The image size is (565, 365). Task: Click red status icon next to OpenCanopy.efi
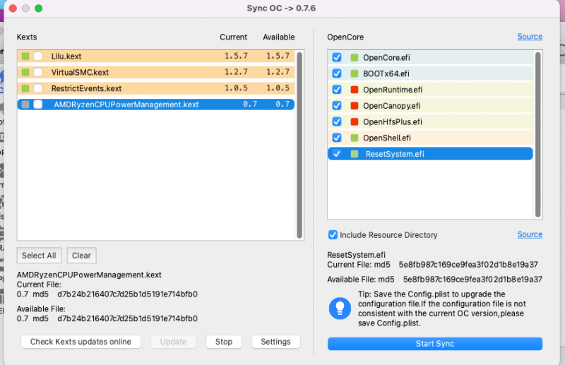[x=355, y=106]
